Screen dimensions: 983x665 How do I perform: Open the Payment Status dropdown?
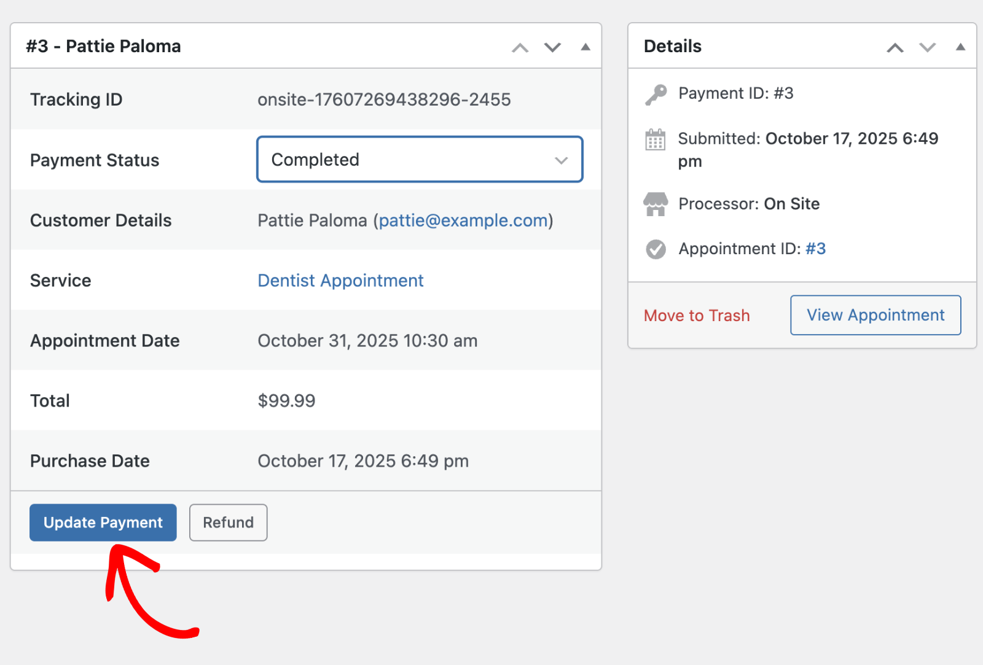coord(420,160)
